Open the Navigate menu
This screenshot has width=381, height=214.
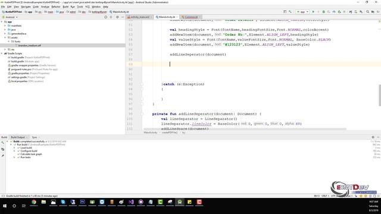click(x=26, y=7)
